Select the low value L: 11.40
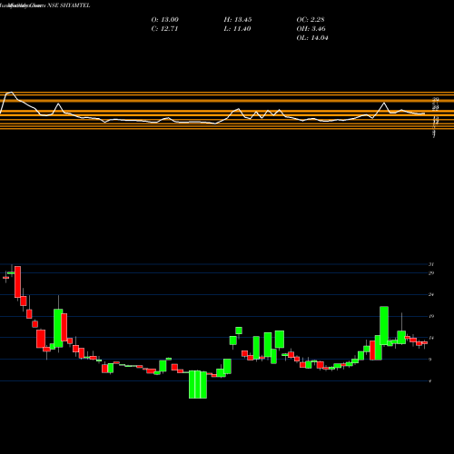Viewport: 454px width, 454px height. point(237,29)
